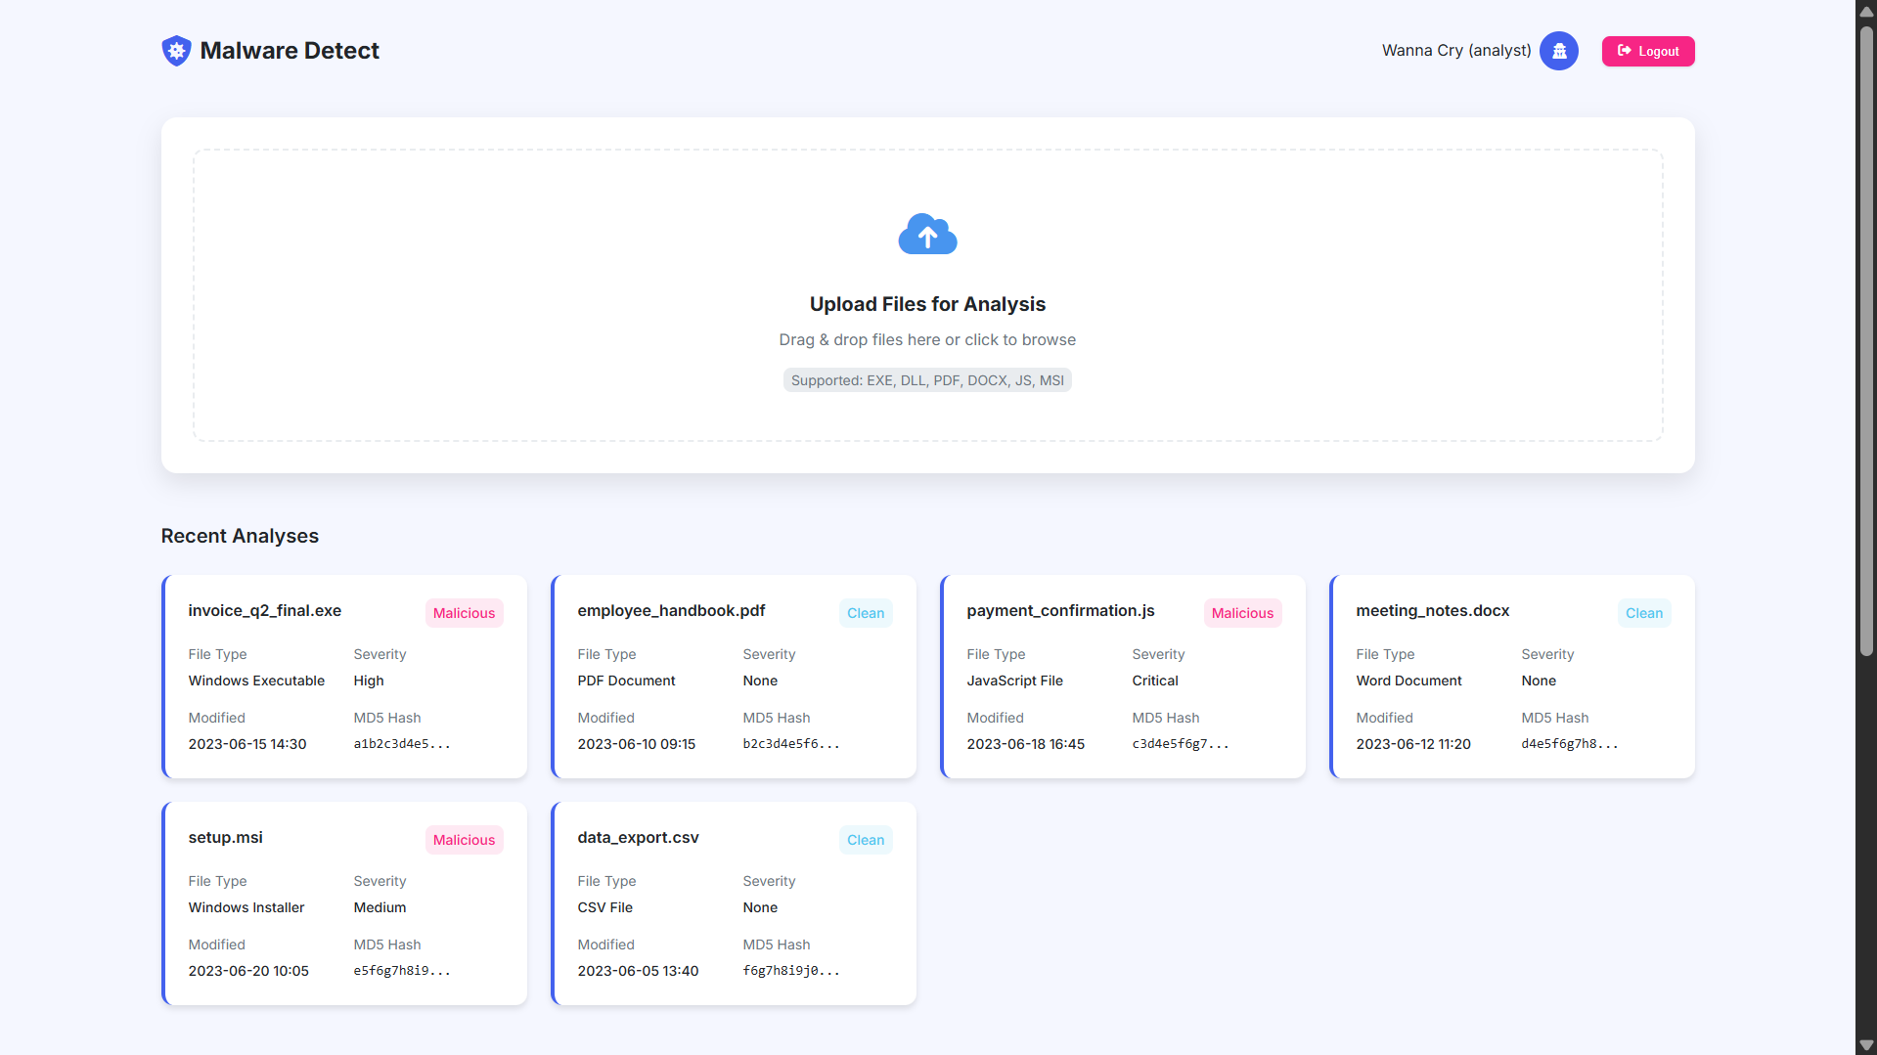
Task: Open the analyst user avatar icon
Action: pyautogui.click(x=1558, y=51)
